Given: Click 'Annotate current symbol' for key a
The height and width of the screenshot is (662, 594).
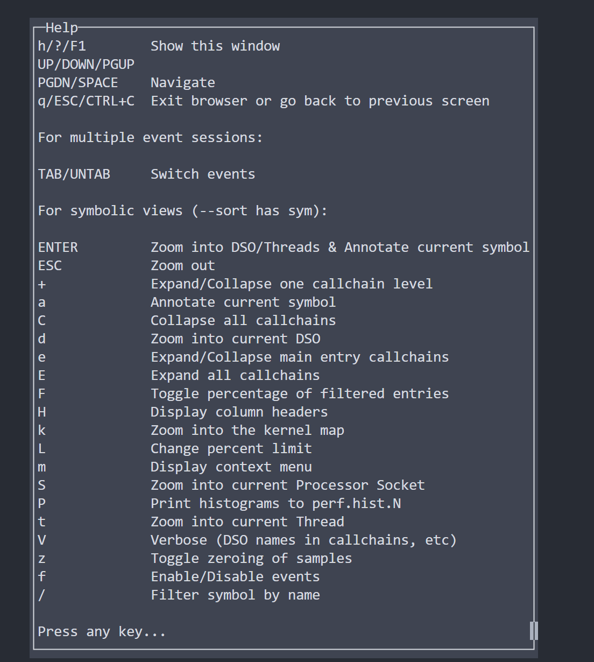Looking at the screenshot, I should tap(243, 302).
